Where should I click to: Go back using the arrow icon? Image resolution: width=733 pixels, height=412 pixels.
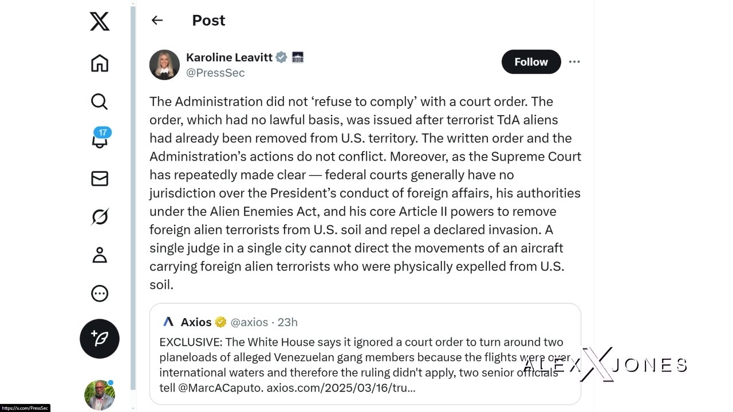click(157, 21)
